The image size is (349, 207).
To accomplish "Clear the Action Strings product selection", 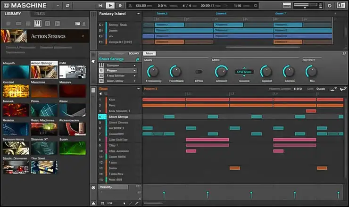I will point(83,36).
